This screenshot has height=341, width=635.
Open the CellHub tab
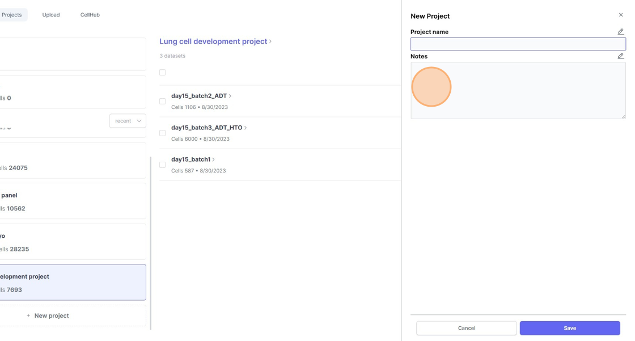(x=90, y=15)
